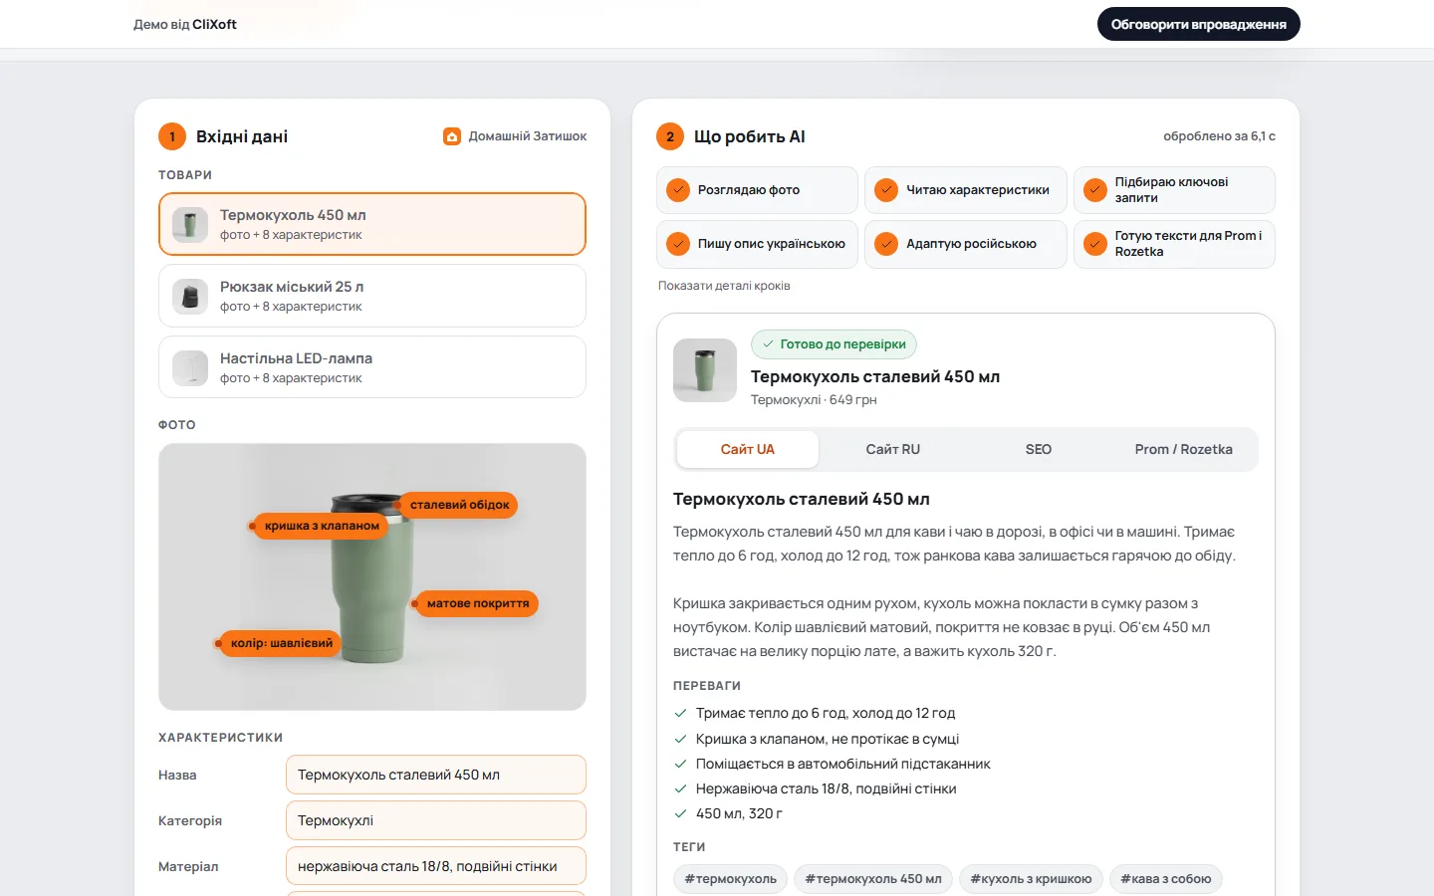This screenshot has height=896, width=1434.
Task: Click the Адаптую російською step chip
Action: (966, 244)
